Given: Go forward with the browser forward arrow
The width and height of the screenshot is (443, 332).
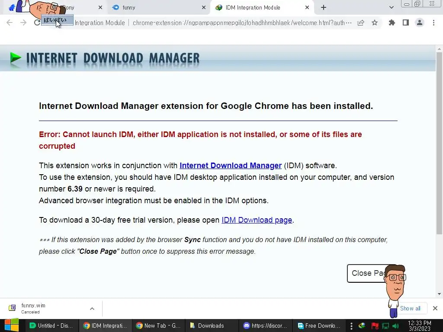Looking at the screenshot, I should (x=23, y=22).
